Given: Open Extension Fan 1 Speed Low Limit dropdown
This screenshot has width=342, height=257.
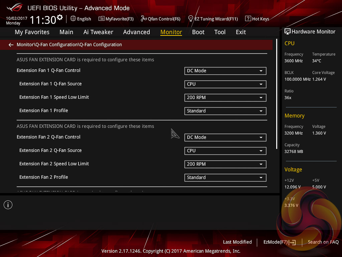Looking at the screenshot, I should tap(225, 97).
